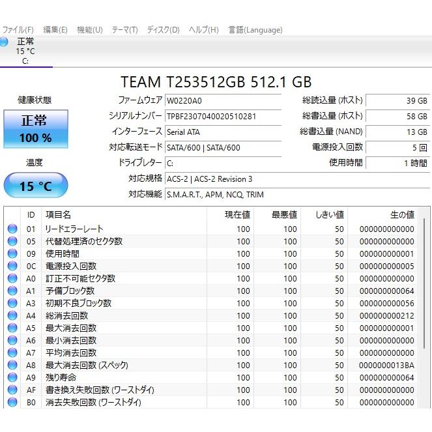Click raw value 0000000013BA
Screen dimensions: 432x432
click(386, 366)
